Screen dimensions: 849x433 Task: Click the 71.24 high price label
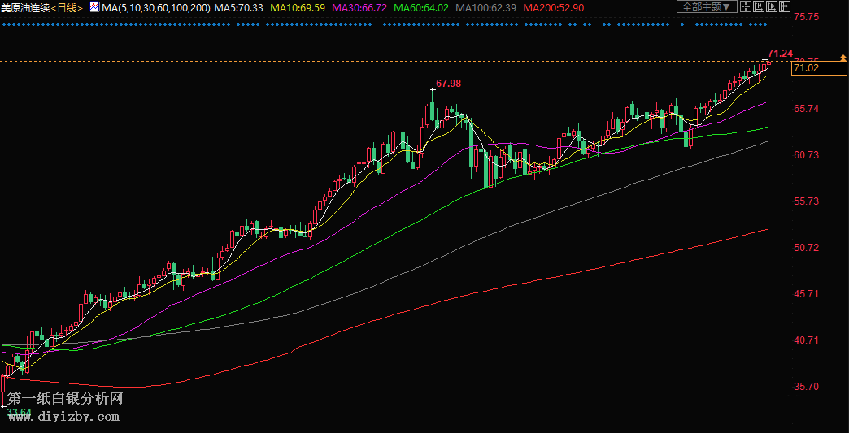[780, 54]
